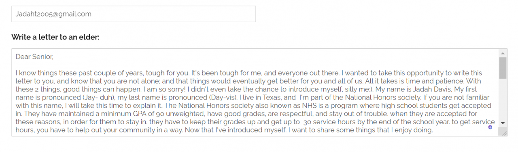Place cursor on "Dear Senior," greeting line
This screenshot has width=518, height=152.
34,57
